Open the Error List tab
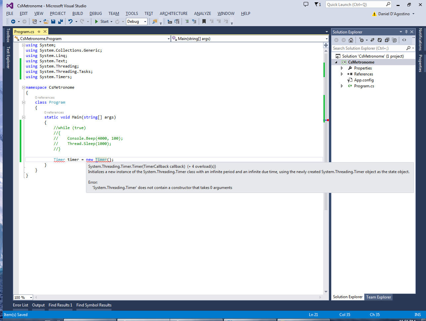 (21, 305)
